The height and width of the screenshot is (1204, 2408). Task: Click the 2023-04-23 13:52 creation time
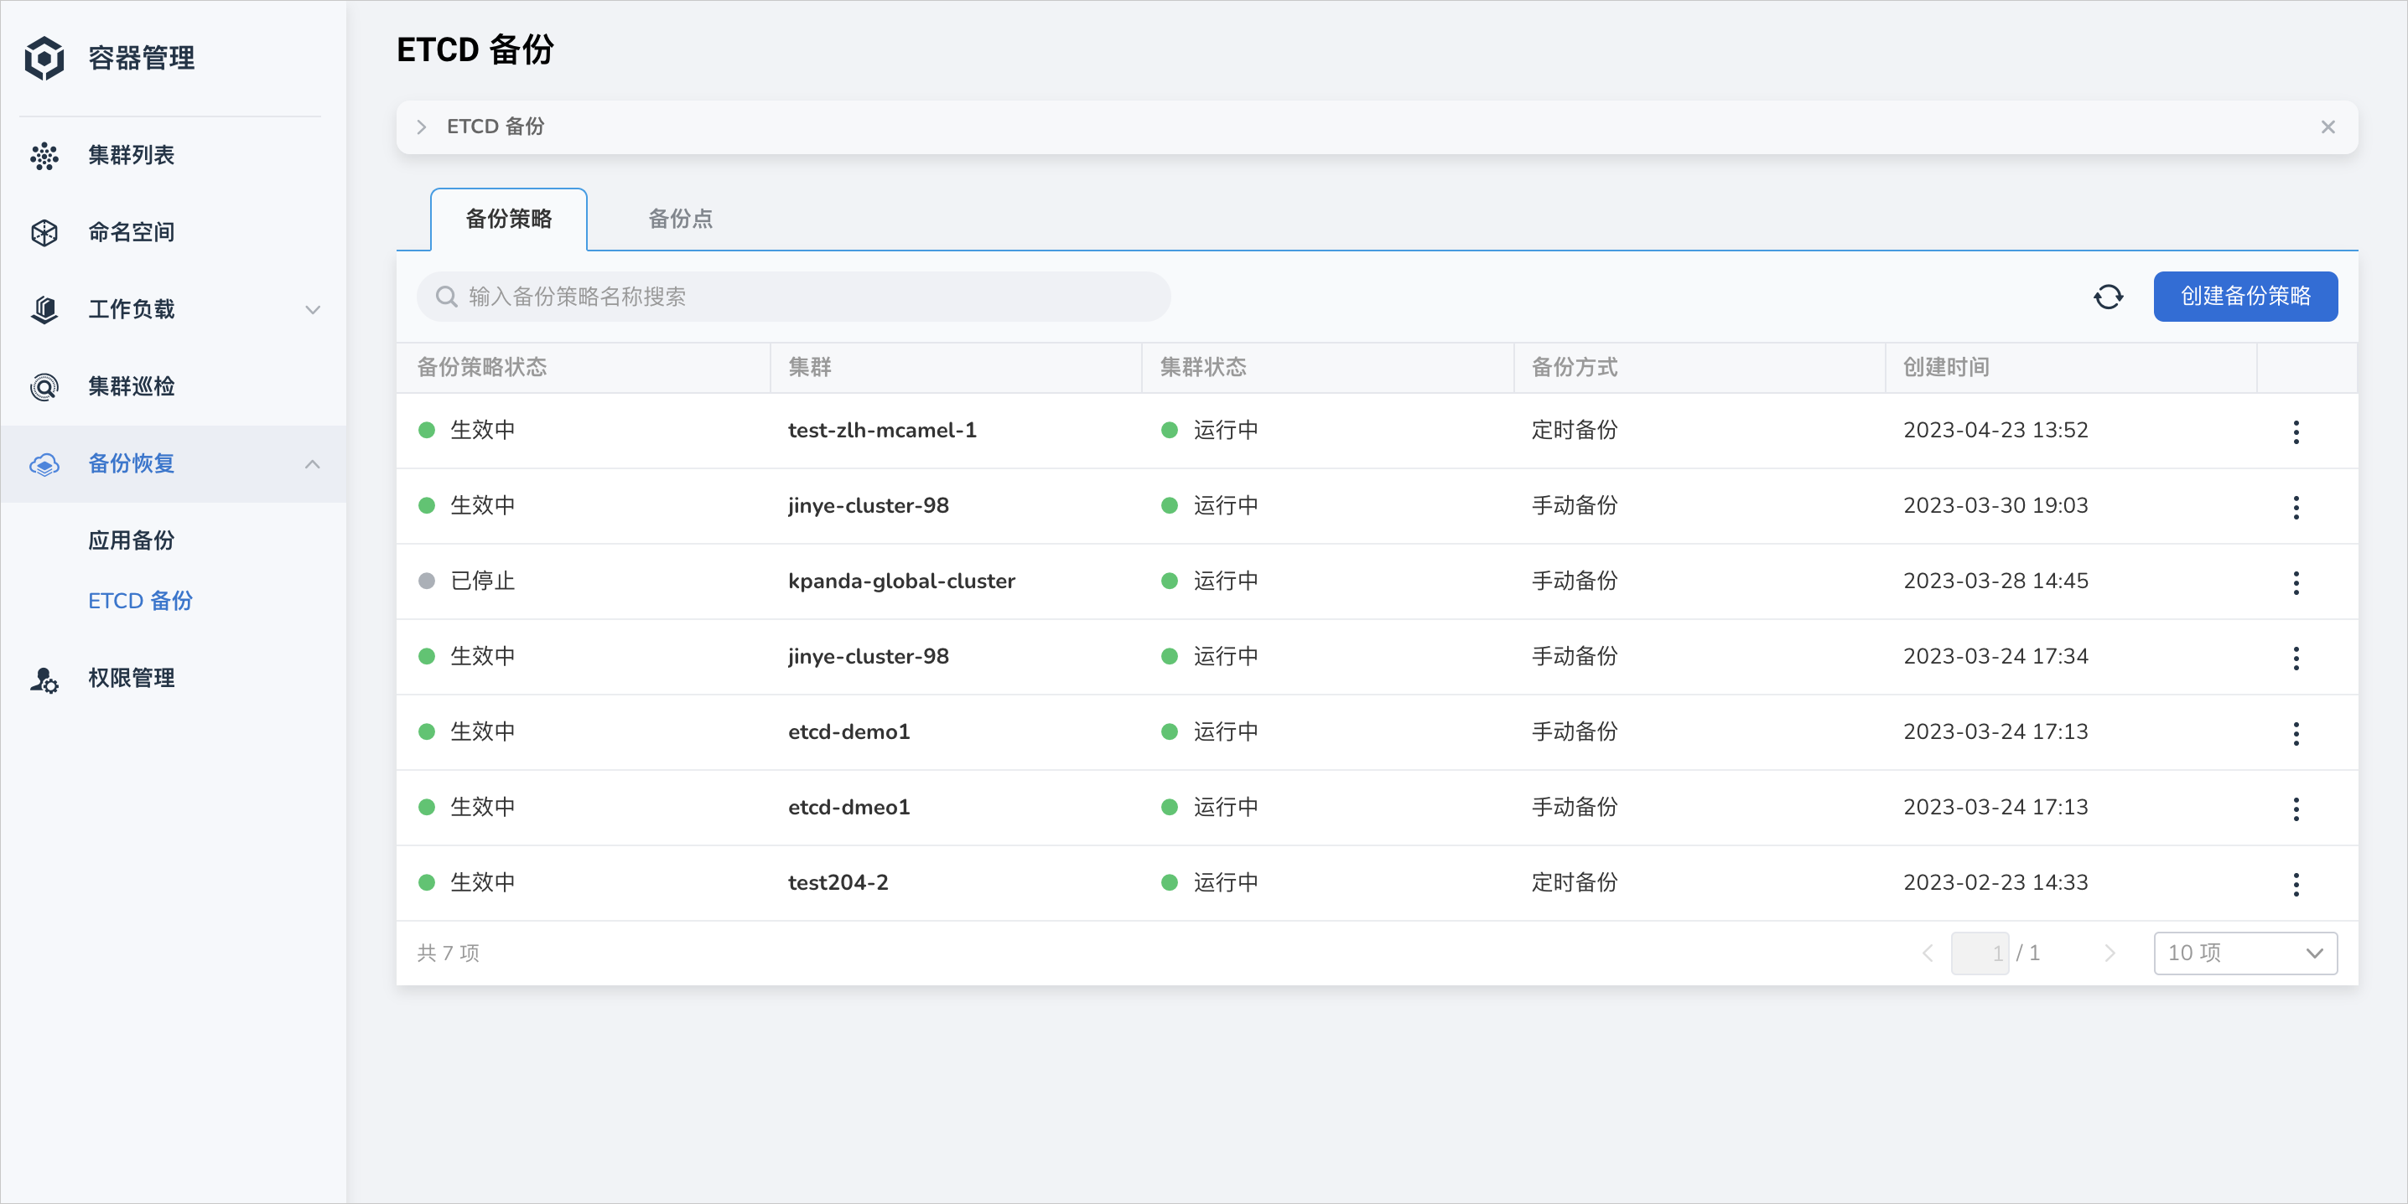tap(1995, 431)
